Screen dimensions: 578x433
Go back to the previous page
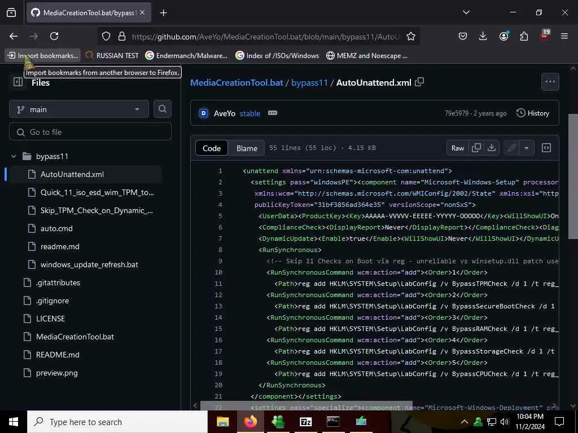(14, 36)
